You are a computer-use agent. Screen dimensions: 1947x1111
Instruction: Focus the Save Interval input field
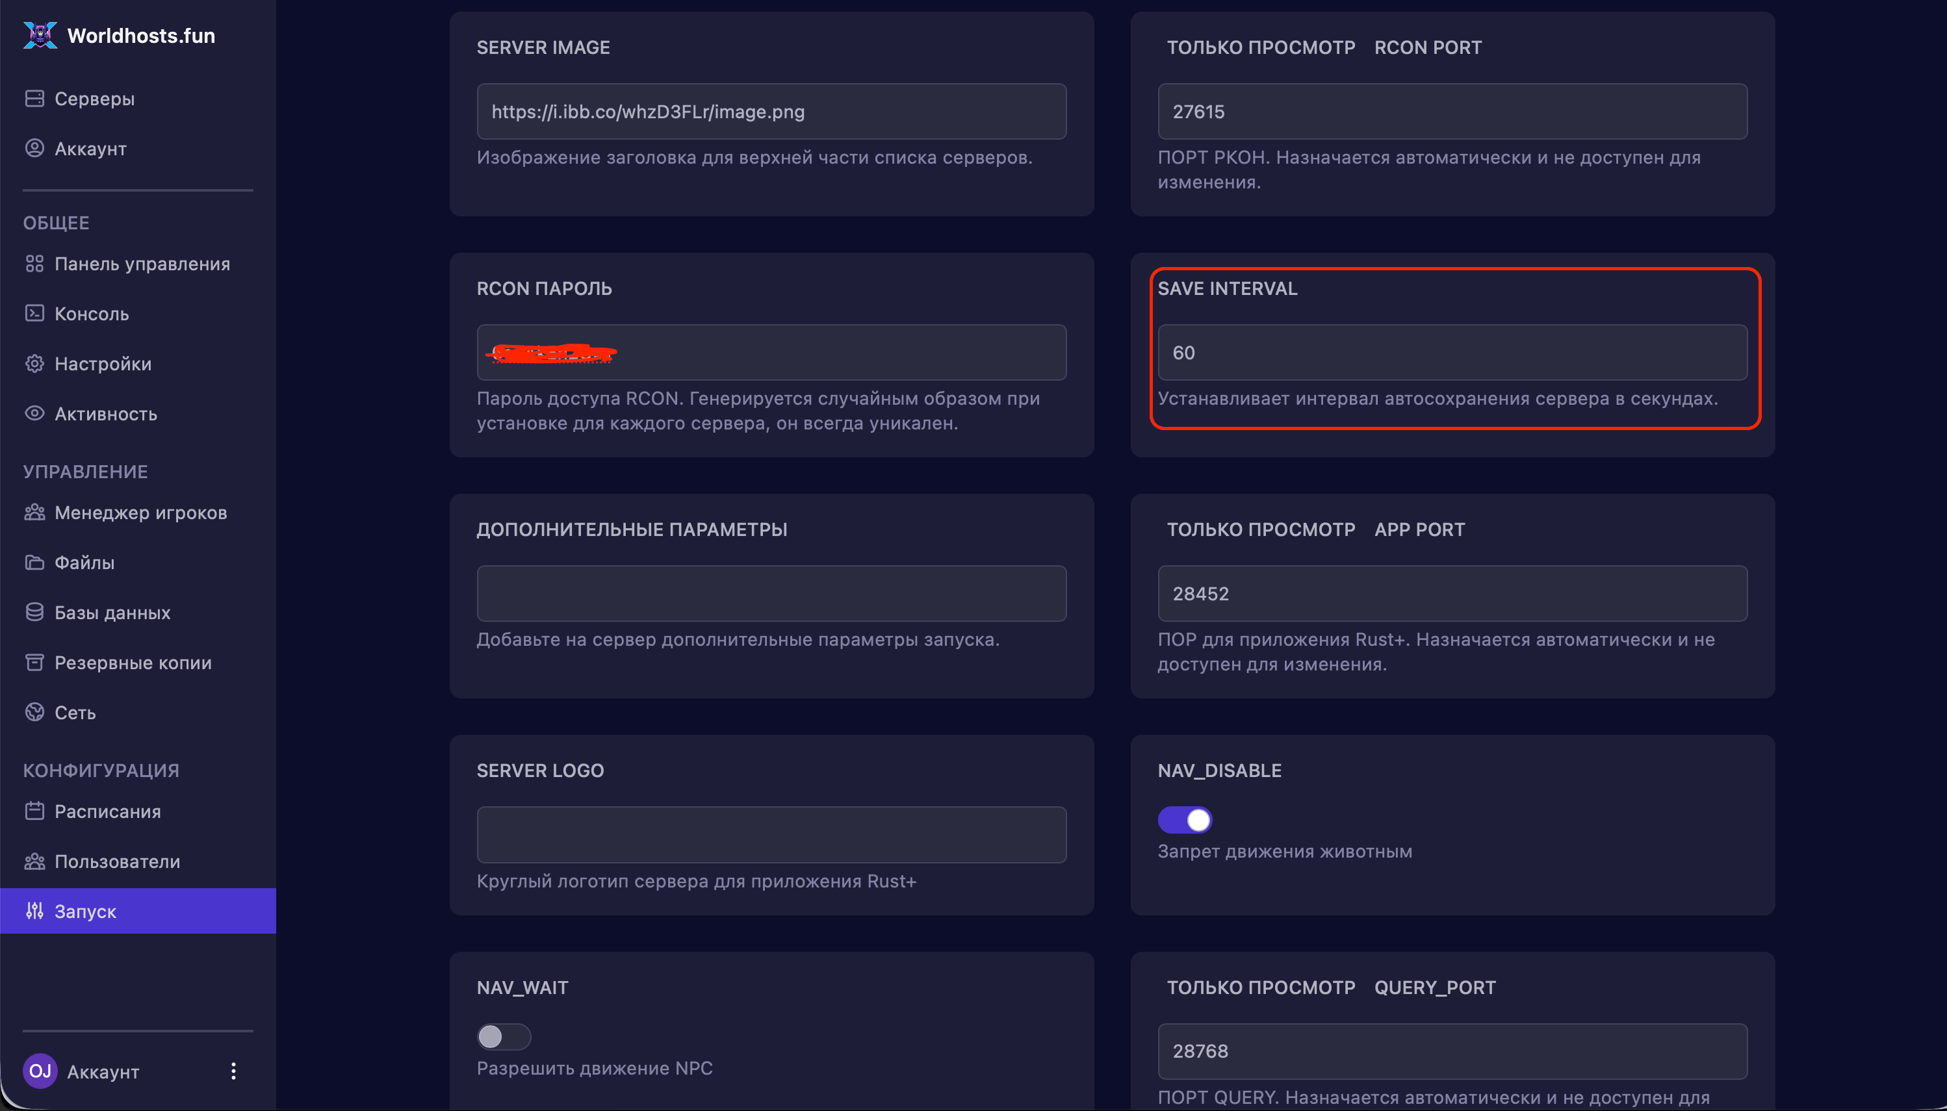coord(1452,353)
